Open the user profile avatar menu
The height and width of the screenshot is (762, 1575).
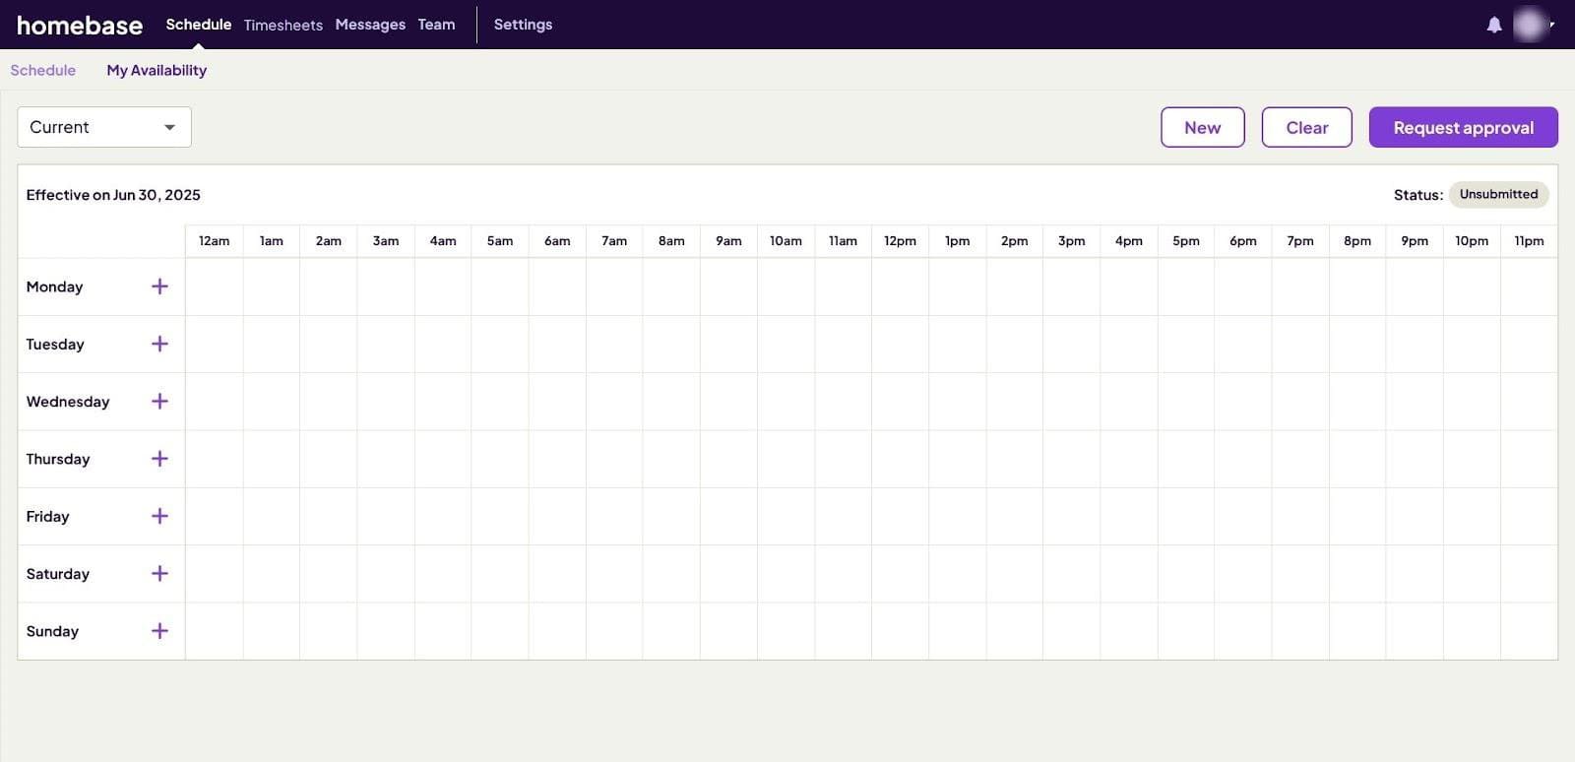pos(1532,25)
